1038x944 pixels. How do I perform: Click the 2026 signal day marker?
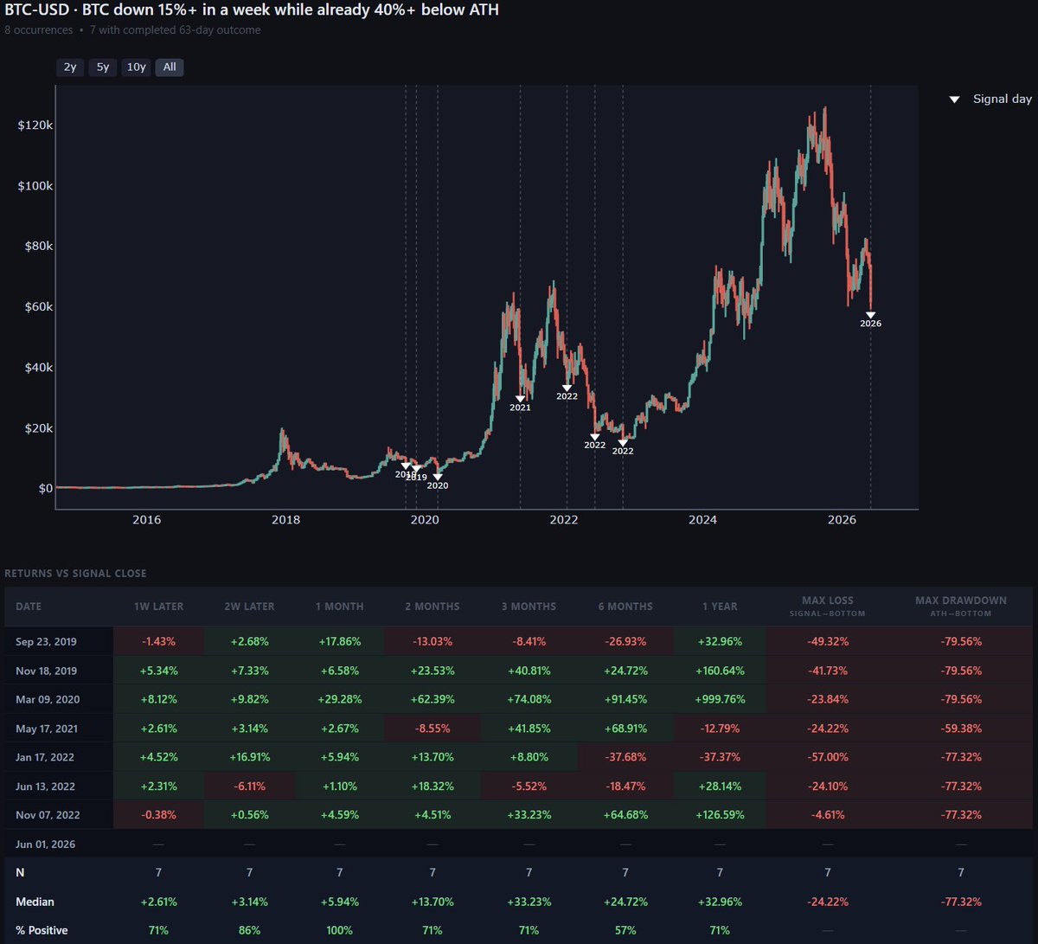870,315
